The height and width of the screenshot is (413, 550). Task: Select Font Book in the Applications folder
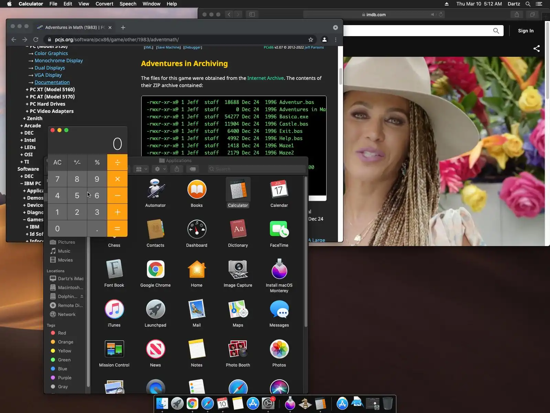pos(114,269)
